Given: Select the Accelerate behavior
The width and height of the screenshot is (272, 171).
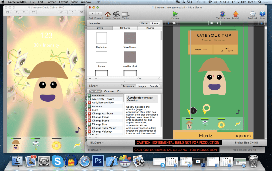Looking at the screenshot, I should coord(105,95).
